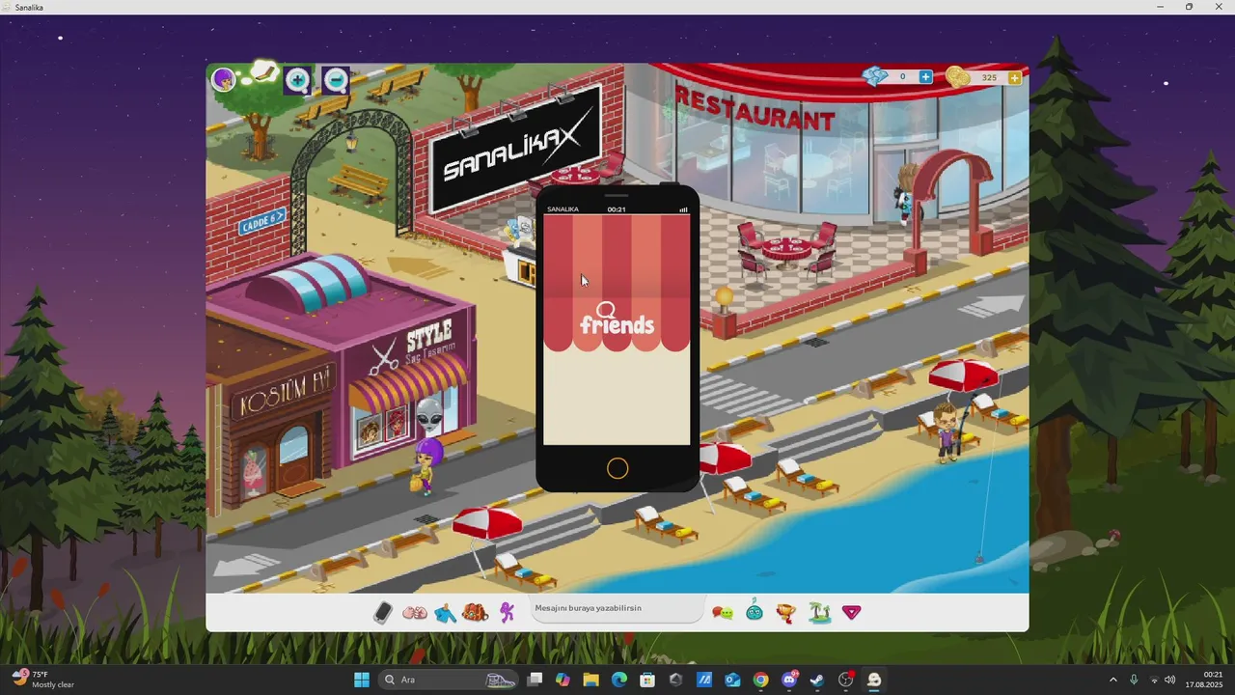Click the gold coins currency icon
1235x695 pixels.
(x=958, y=77)
